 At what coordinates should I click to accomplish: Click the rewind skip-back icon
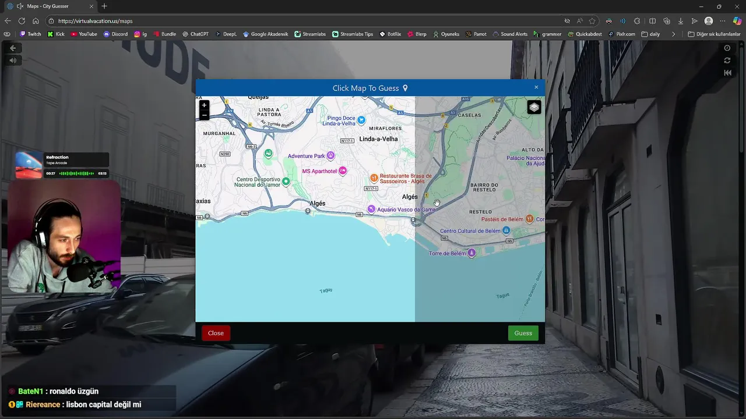click(x=727, y=73)
